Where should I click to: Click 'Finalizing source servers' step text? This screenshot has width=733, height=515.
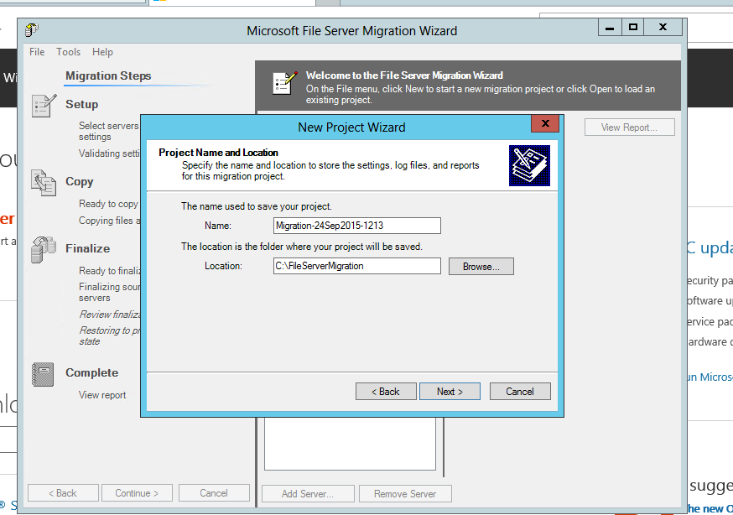point(109,292)
